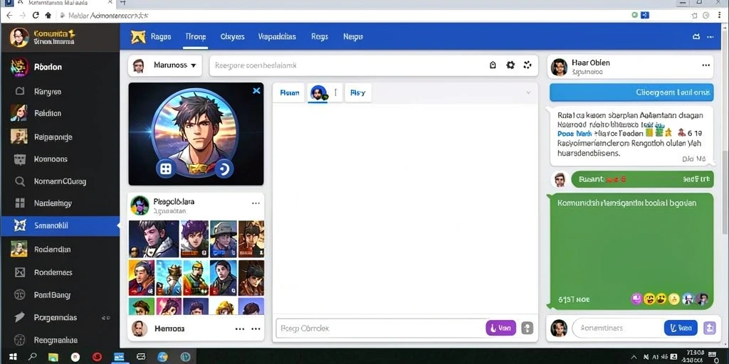
Task: Open three-dot menu next to Haar Oblen
Action: [706, 65]
